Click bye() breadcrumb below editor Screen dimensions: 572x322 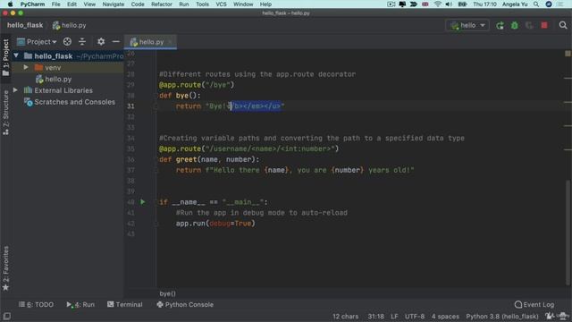(167, 293)
